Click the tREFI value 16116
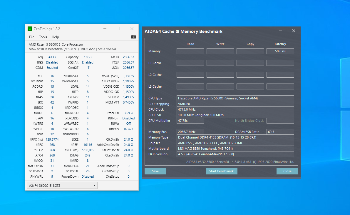350x215 pixels. [x=88, y=145]
